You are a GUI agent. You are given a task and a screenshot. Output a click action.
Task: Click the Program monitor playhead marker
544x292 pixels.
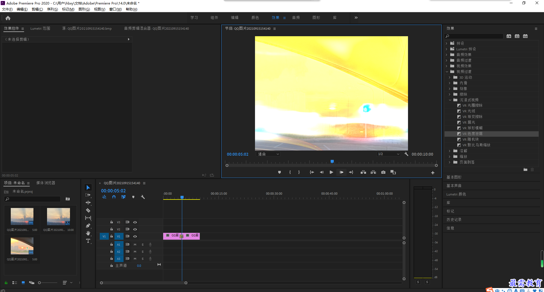point(332,161)
